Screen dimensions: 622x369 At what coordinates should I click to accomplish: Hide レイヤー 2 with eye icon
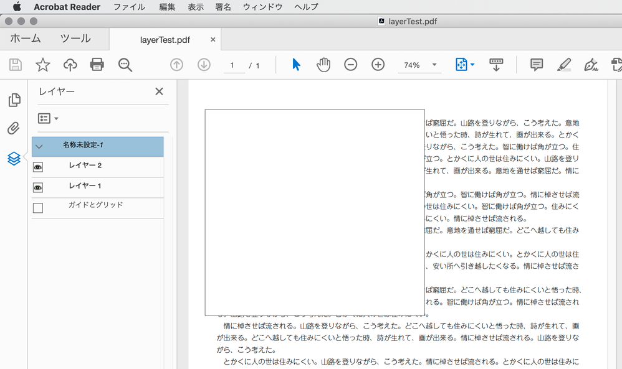click(x=38, y=167)
